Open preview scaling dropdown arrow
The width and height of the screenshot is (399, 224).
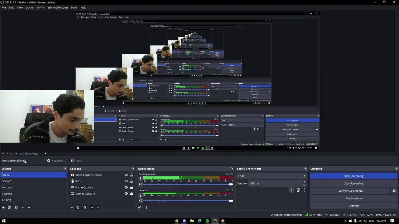45,154
